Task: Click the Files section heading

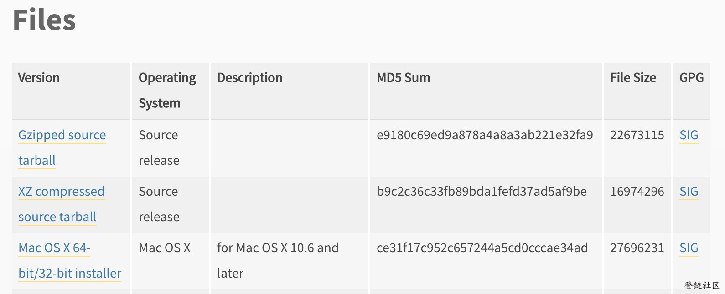Action: point(44,20)
